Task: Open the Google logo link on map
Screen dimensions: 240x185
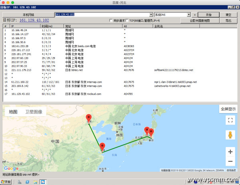Action: (x=11, y=169)
